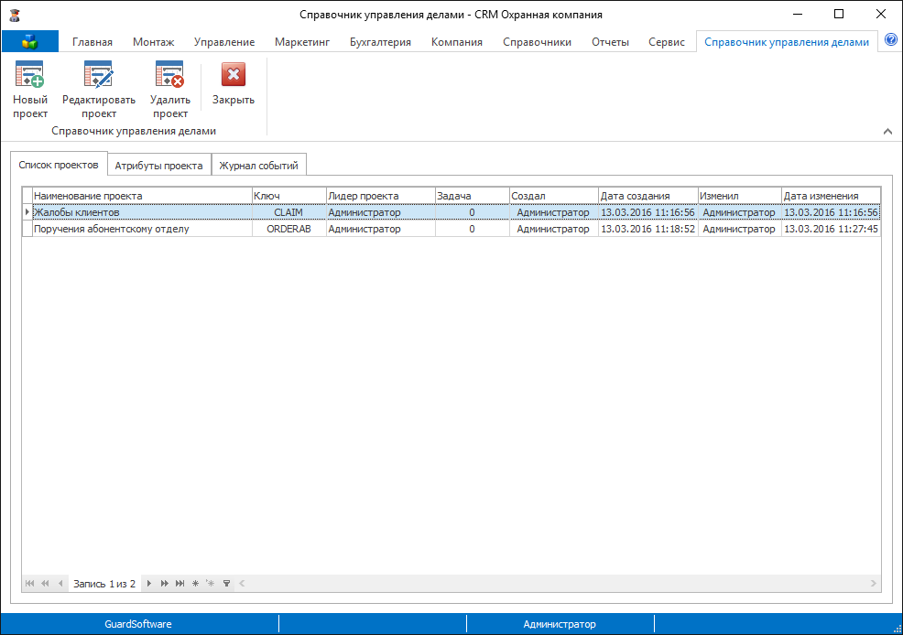Maximize the CRM window
The image size is (903, 635).
pos(839,15)
